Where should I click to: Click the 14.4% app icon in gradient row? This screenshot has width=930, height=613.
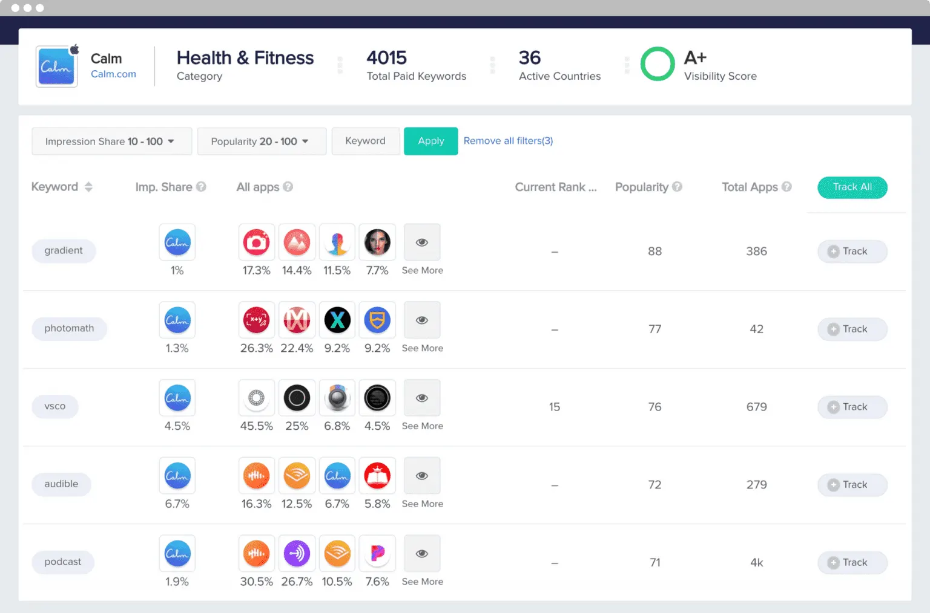[x=297, y=242]
